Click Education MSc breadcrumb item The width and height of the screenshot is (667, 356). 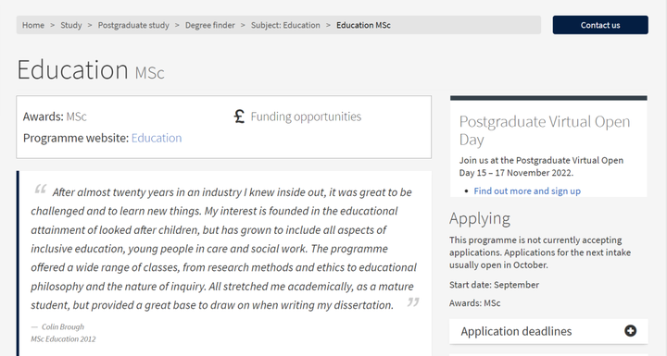(363, 25)
